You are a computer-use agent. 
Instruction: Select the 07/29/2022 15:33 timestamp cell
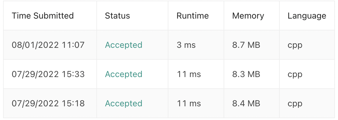tap(48, 74)
